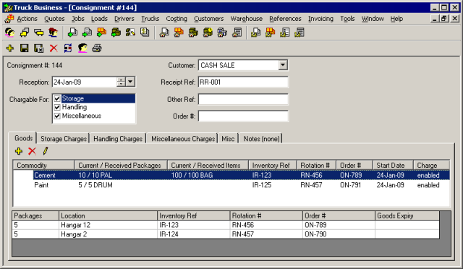Switch to the Miscellaneous Charges tab

[x=183, y=139]
